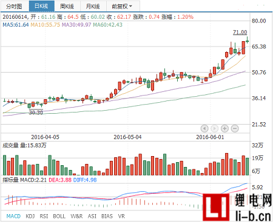The width and height of the screenshot is (273, 222).
Task: Click the chart scroll-right arrow icon
Action: point(215,128)
